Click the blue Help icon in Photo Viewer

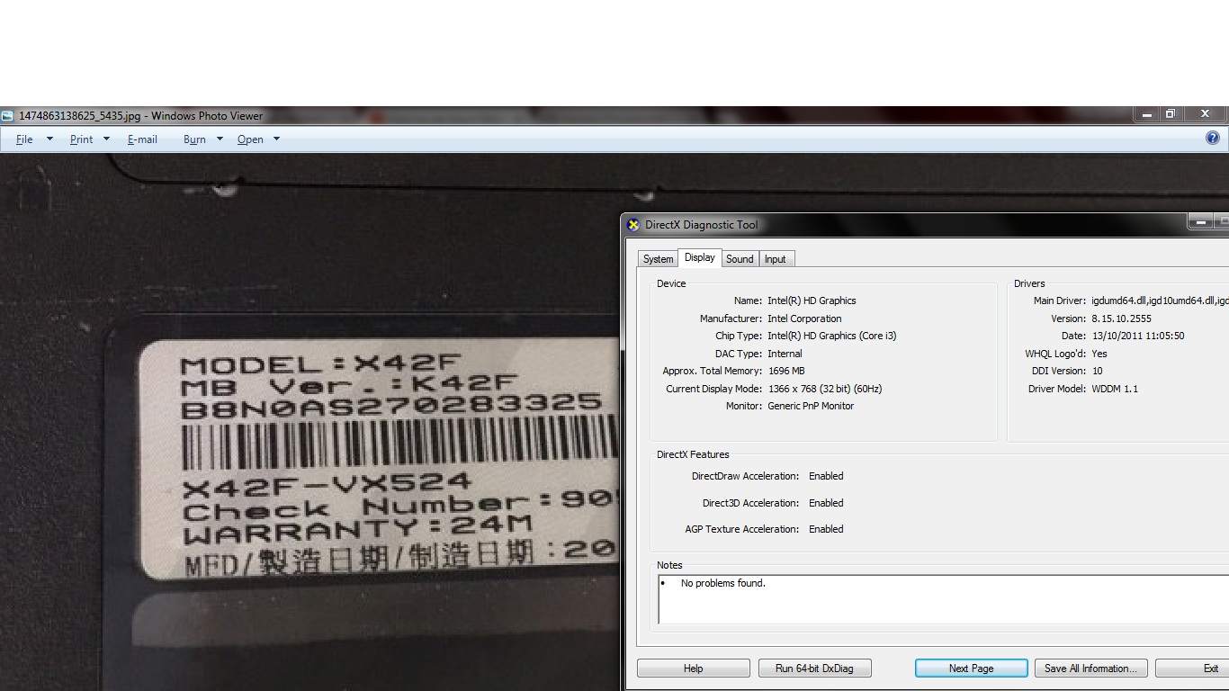[x=1212, y=138]
